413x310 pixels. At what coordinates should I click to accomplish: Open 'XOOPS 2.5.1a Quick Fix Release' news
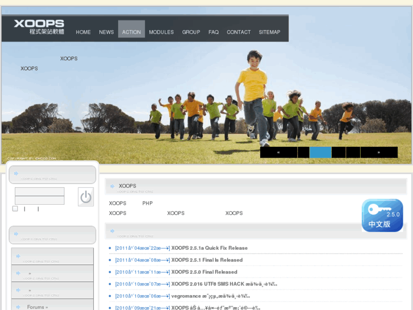[x=210, y=248]
